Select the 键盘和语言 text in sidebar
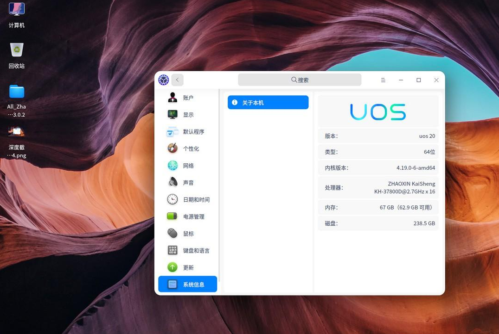The image size is (499, 334). point(196,251)
